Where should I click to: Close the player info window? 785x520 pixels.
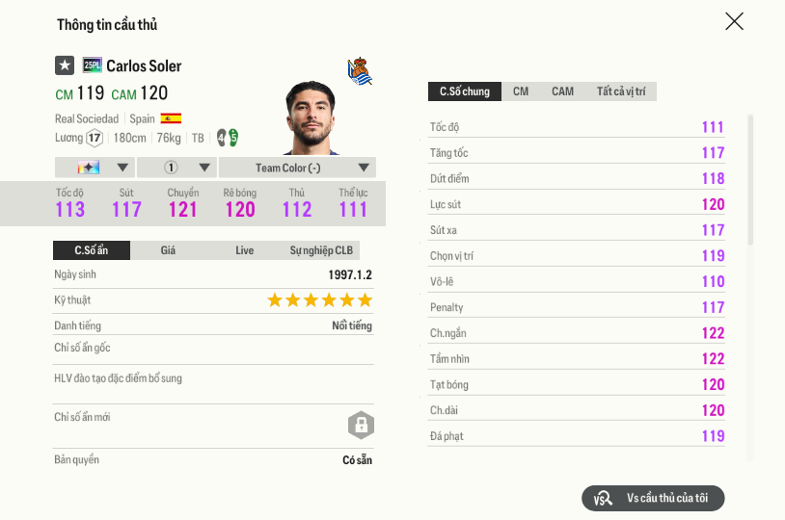[x=734, y=21]
